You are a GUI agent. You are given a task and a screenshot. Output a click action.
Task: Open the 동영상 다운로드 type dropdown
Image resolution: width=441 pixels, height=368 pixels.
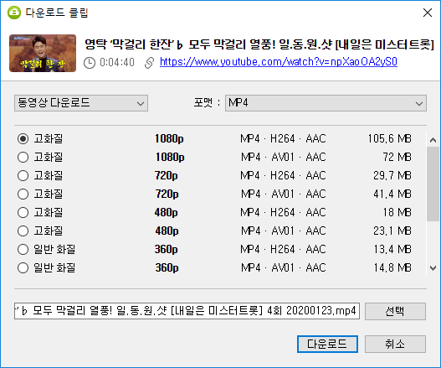(x=81, y=103)
